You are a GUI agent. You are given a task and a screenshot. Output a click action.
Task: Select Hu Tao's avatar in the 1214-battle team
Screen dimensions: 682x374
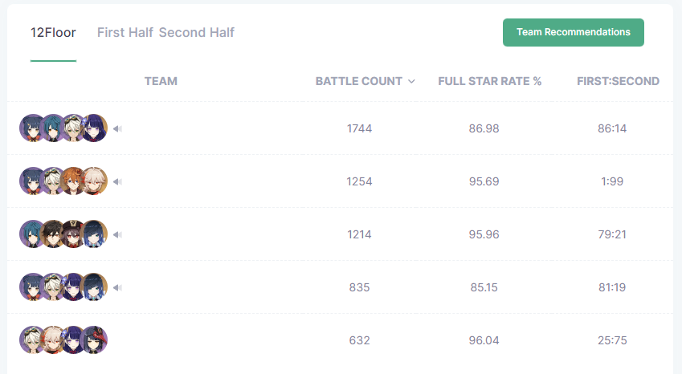pyautogui.click(x=74, y=234)
